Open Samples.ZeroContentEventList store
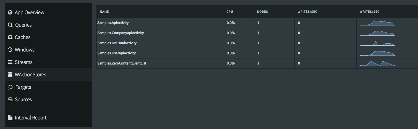 122,63
